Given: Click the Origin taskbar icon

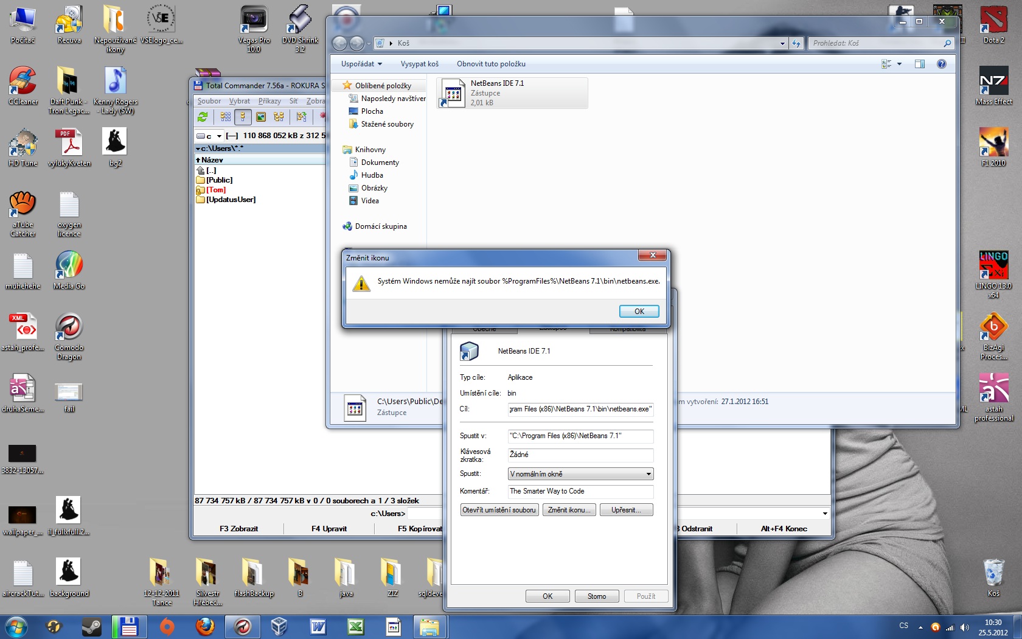Looking at the screenshot, I should [x=167, y=626].
